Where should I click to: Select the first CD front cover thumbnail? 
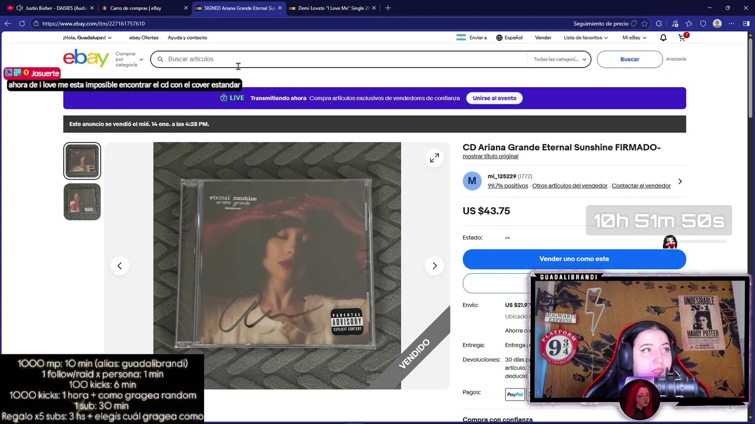pos(82,161)
